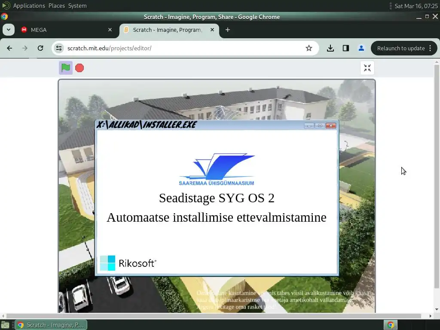440x330 pixels.
Task: Click the Scratch taskbar window button
Action: tap(51, 325)
